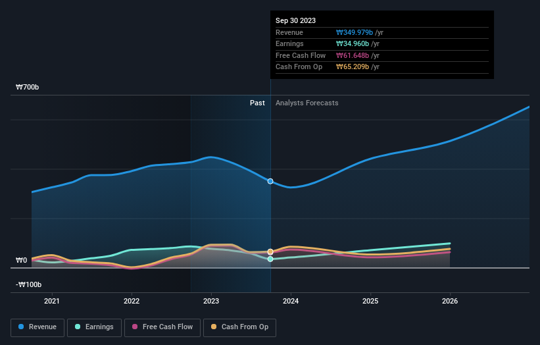
Task: Select the 2025 x-axis label
Action: [370, 302]
